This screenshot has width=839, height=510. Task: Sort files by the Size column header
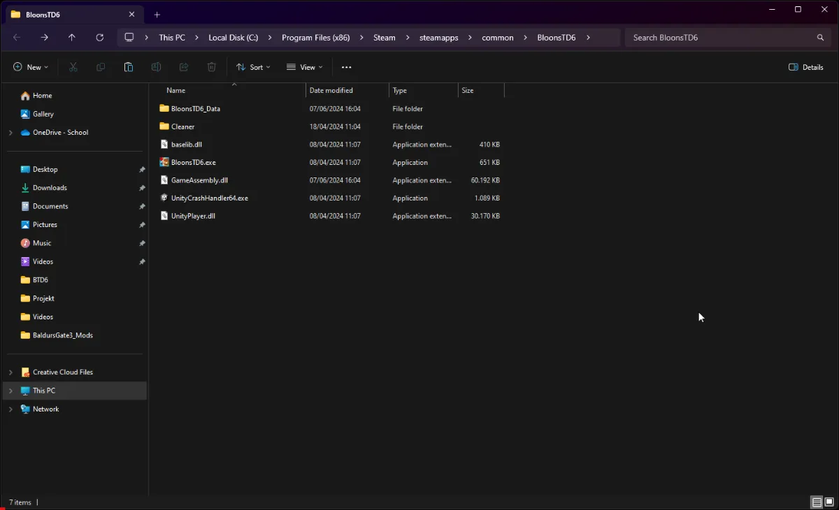[x=467, y=89]
